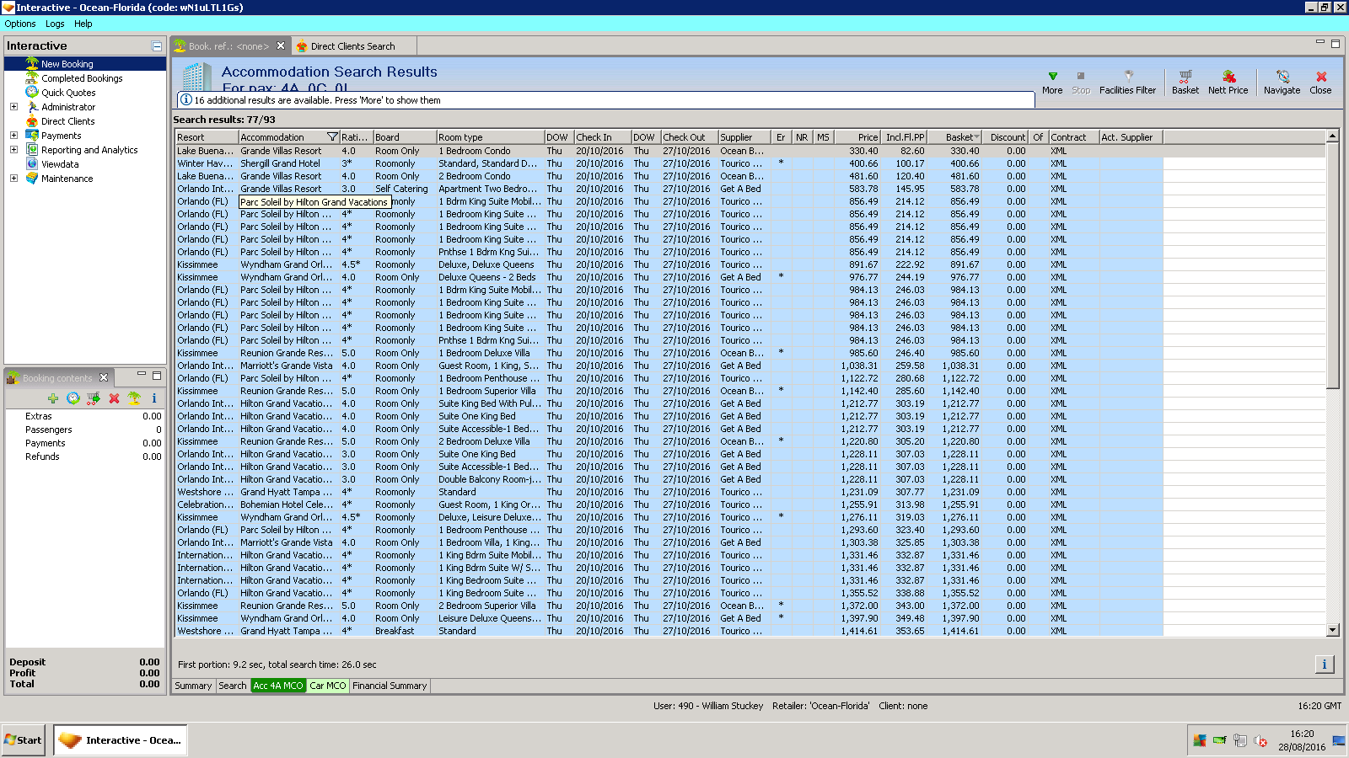Open Viewdata in the tree

60,164
